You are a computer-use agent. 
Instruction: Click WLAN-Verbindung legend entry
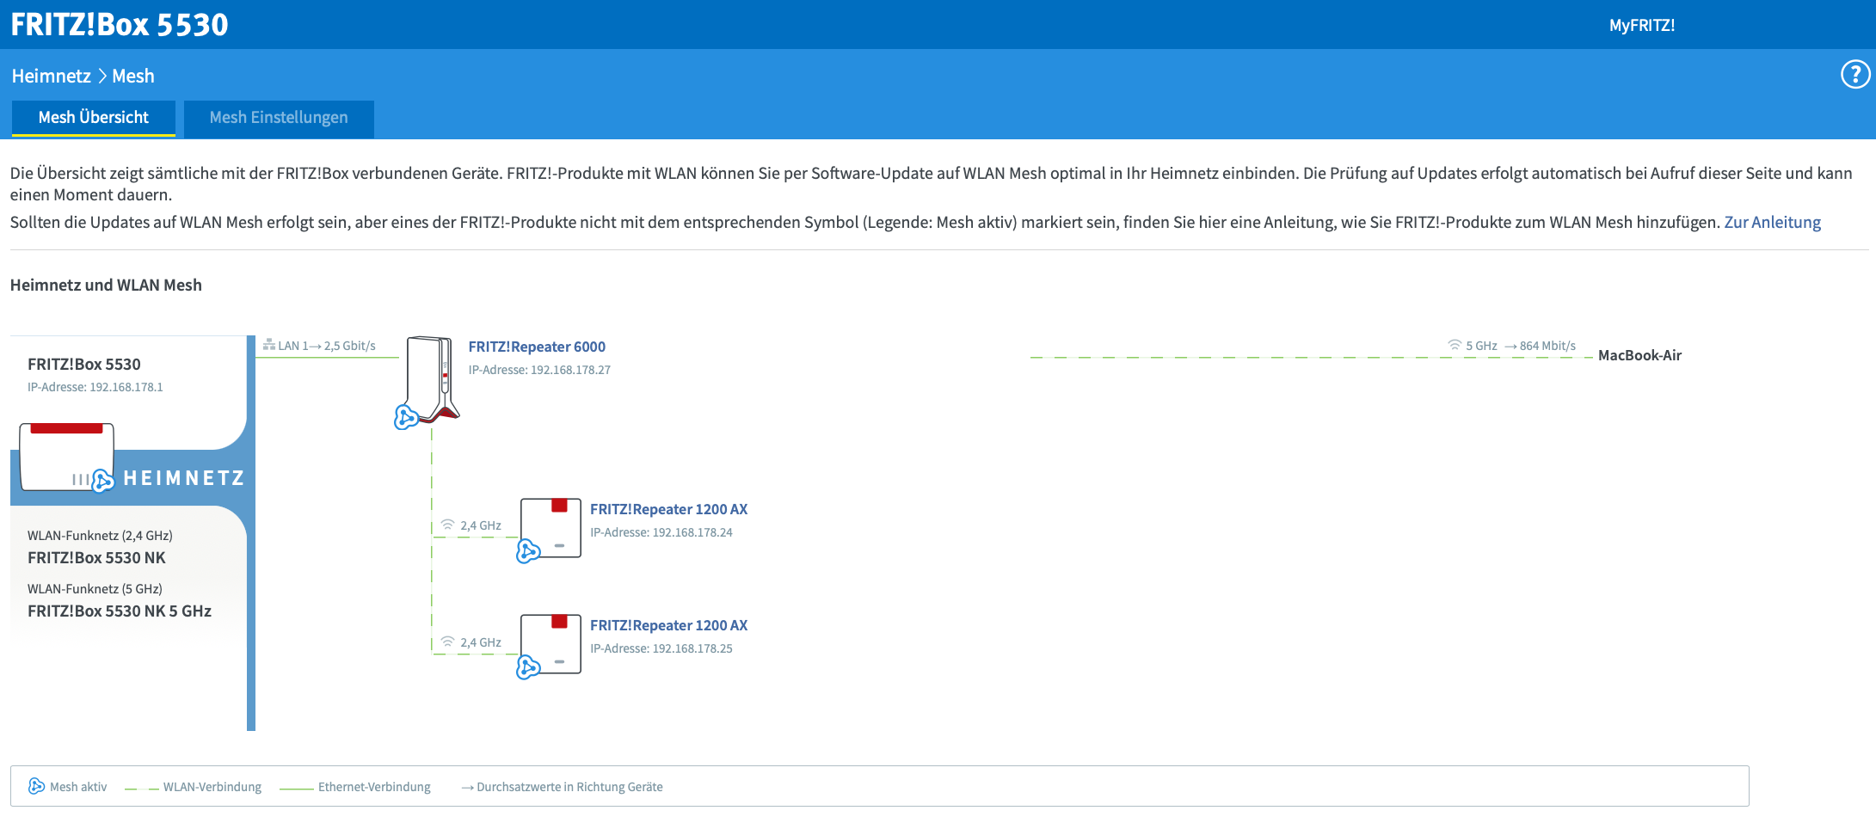(x=194, y=787)
